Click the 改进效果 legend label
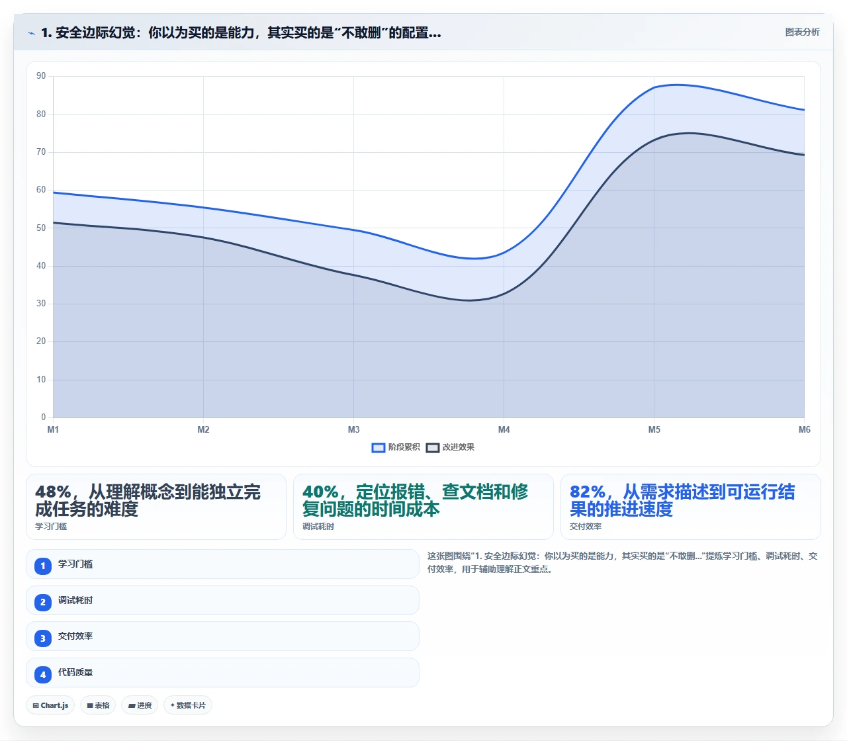 coord(459,447)
